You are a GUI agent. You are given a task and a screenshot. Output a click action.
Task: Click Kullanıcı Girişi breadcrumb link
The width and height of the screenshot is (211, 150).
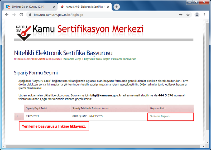(72, 59)
